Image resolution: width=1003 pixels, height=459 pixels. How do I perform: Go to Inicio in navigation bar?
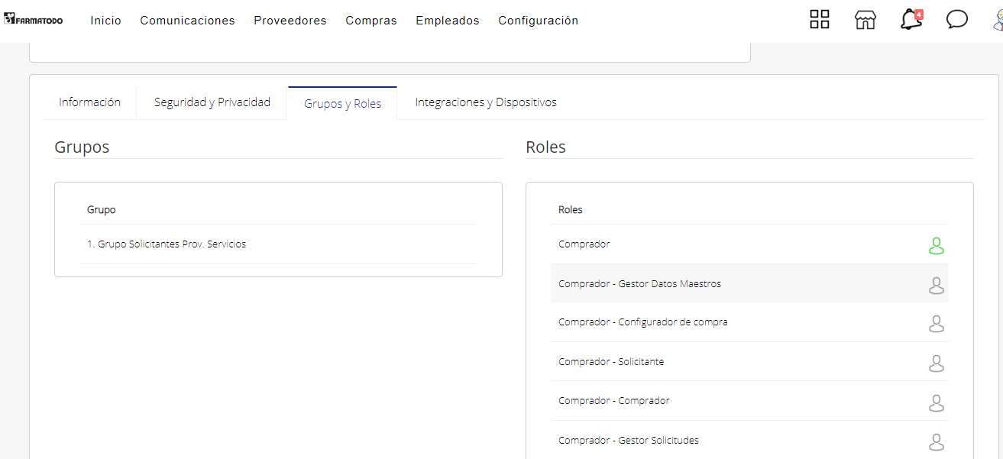pos(105,21)
